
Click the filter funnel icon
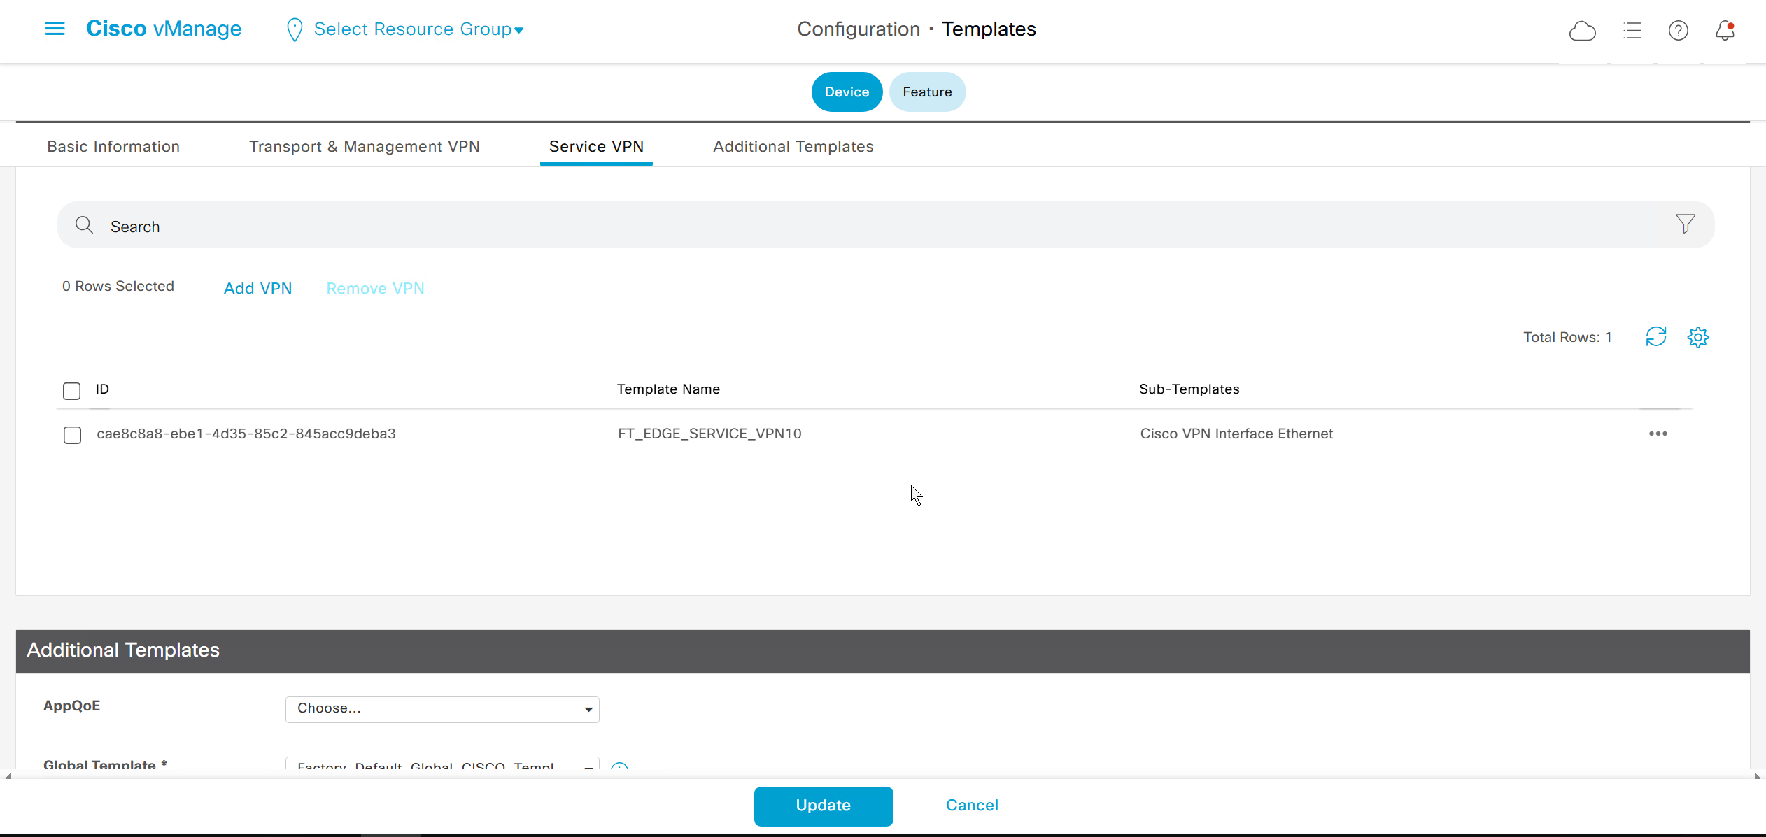pos(1685,224)
